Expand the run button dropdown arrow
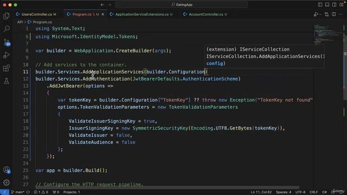Image resolution: width=347 pixels, height=195 pixels. point(320,15)
